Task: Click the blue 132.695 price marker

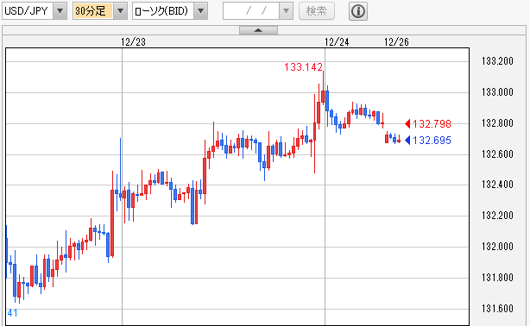Action: pyautogui.click(x=428, y=141)
